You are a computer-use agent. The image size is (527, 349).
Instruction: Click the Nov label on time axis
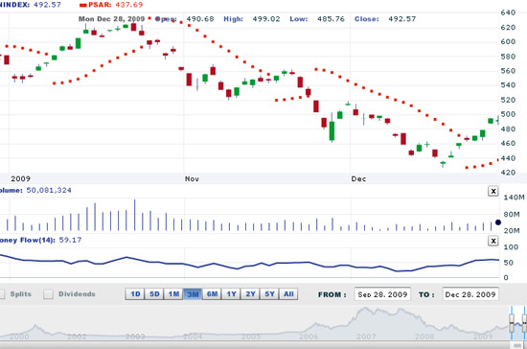[192, 179]
